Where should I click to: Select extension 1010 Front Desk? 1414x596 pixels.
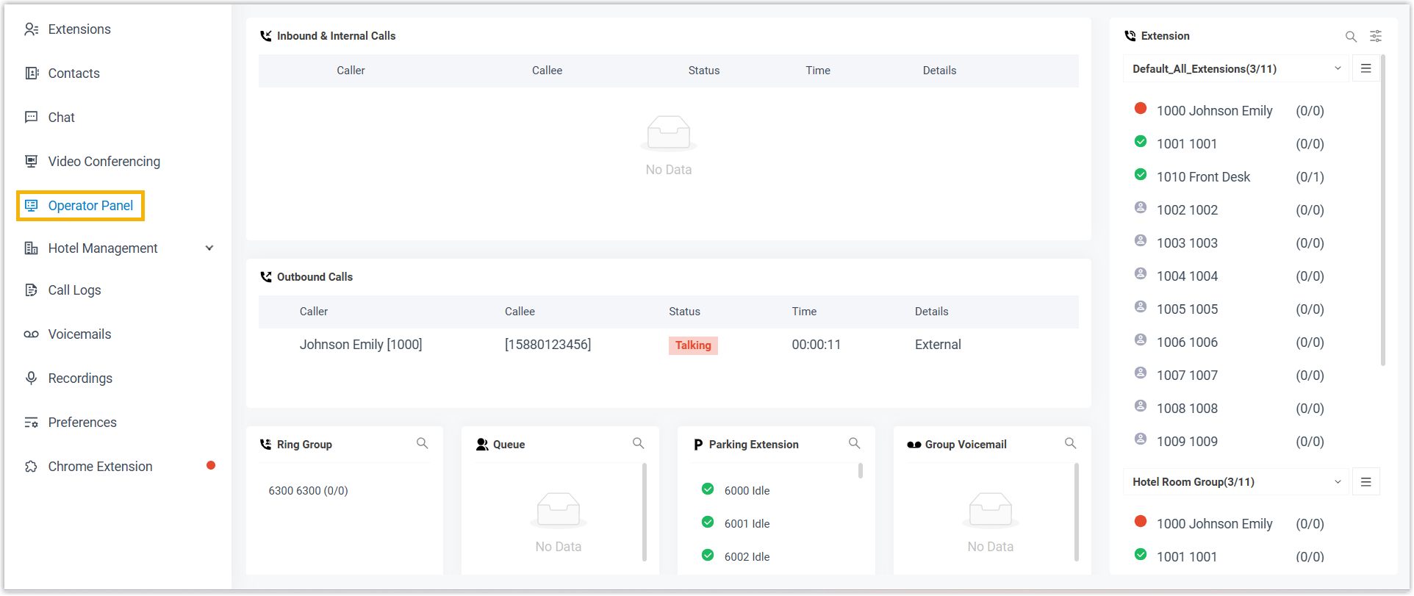click(1203, 177)
